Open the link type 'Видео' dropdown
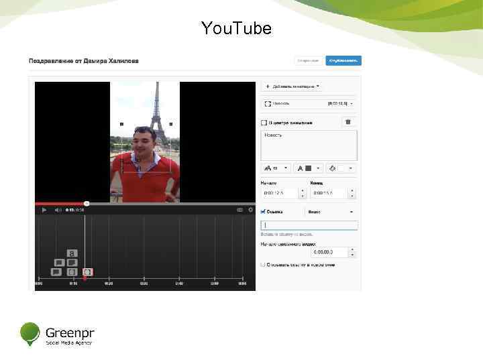 click(x=330, y=212)
